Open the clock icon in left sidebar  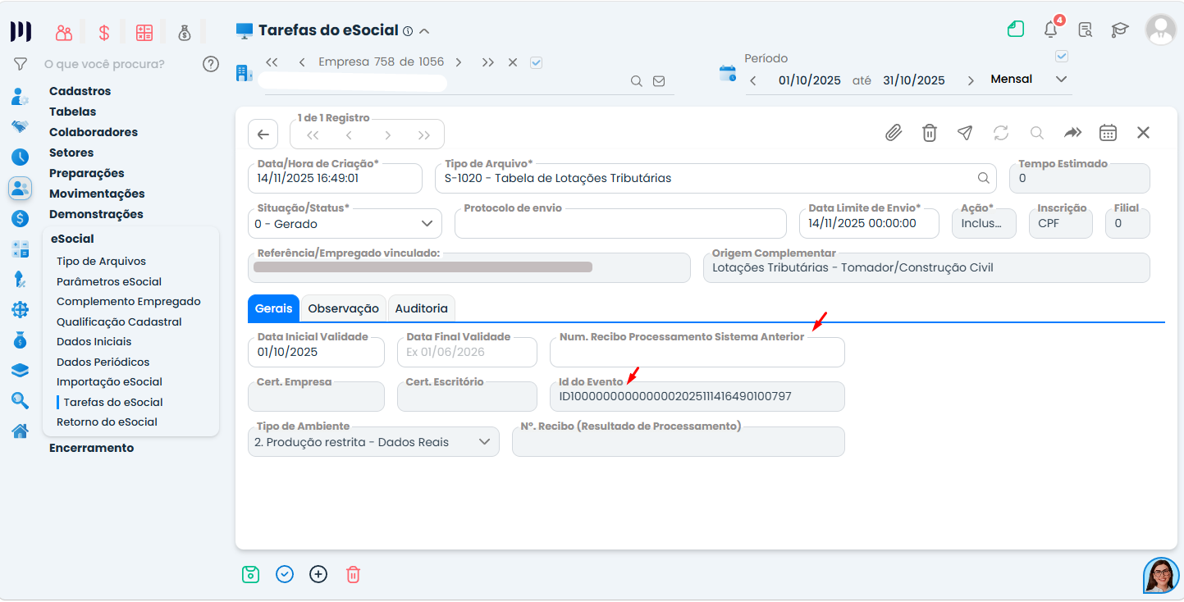21,157
